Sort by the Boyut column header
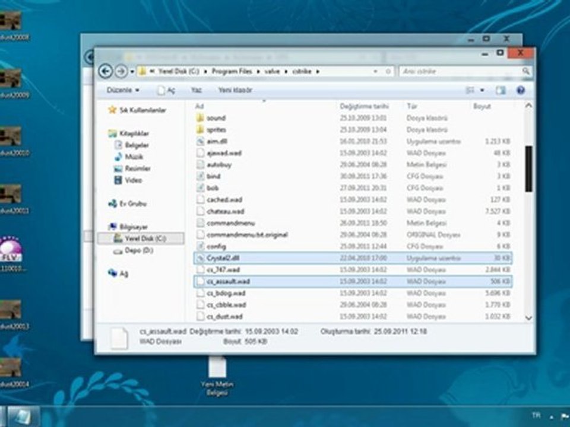The height and width of the screenshot is (427, 570). [482, 106]
